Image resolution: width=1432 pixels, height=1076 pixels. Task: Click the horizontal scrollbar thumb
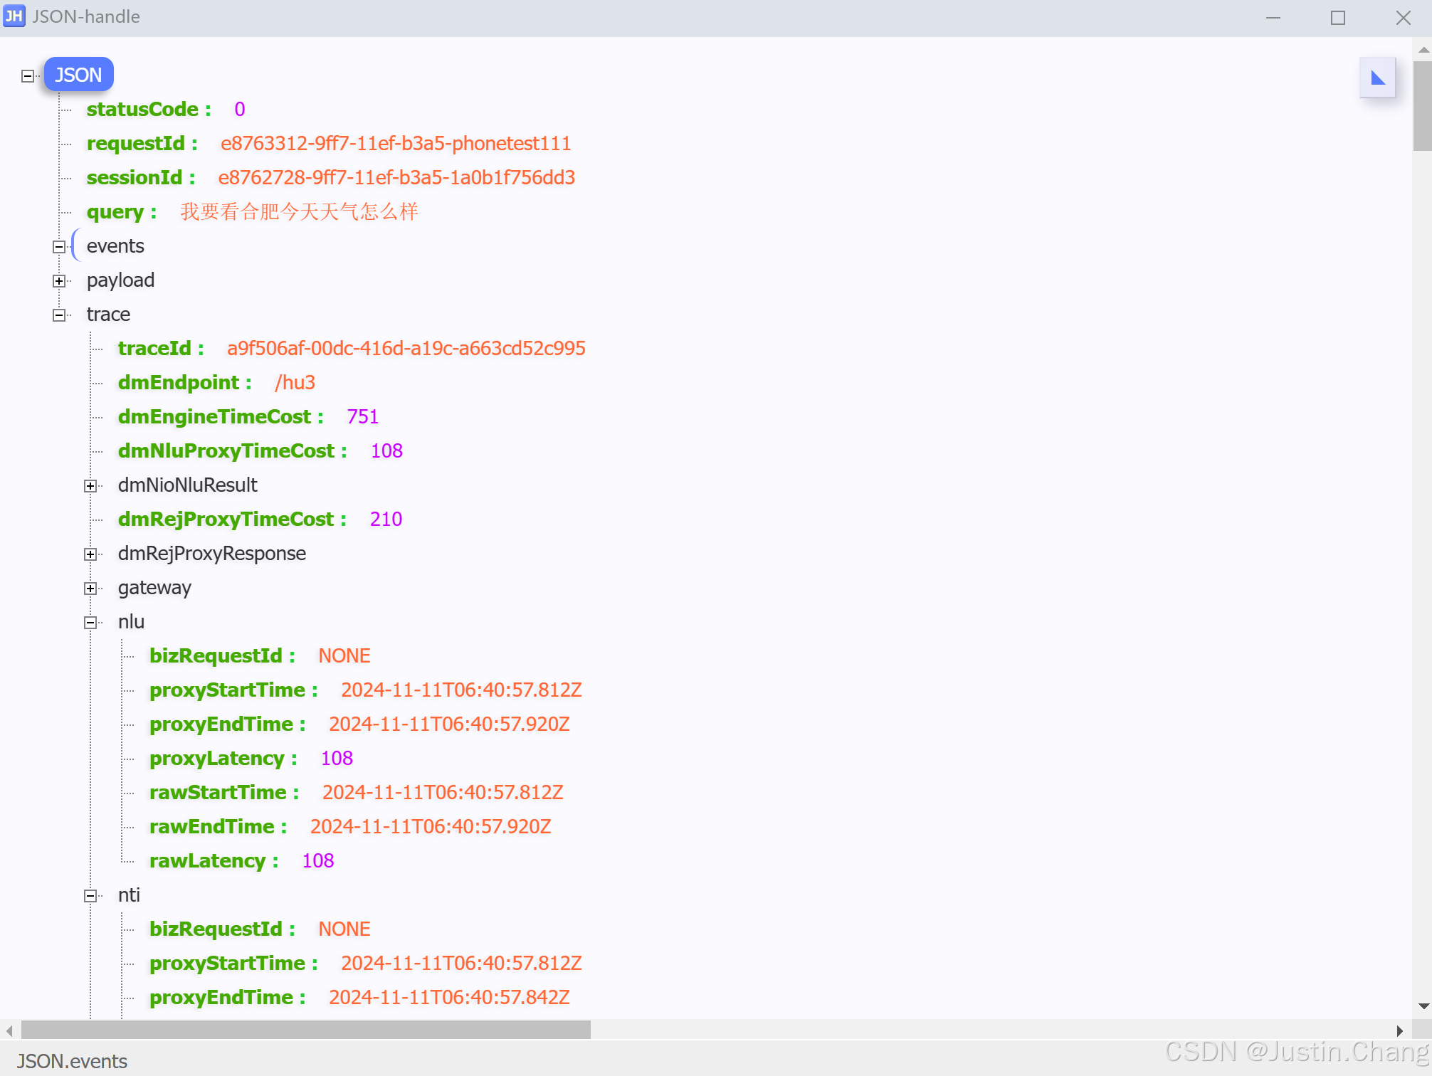306,1030
